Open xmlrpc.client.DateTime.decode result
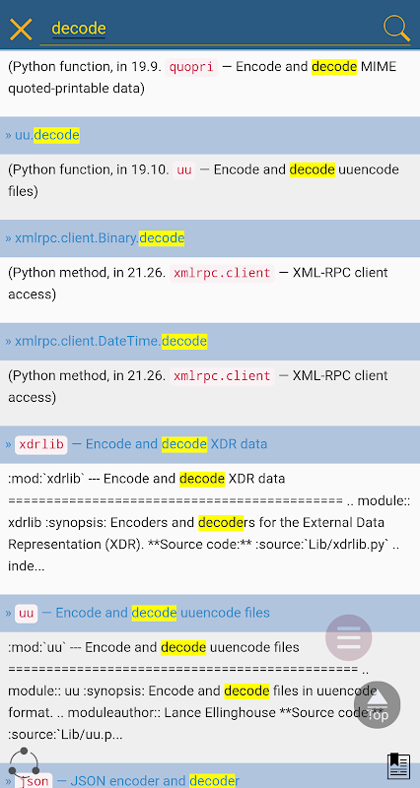The width and height of the screenshot is (420, 788). (106, 342)
